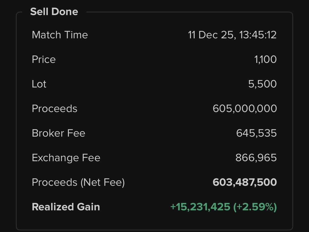Image resolution: width=309 pixels, height=232 pixels.
Task: Click the border line right of Sell Done
Action: coord(185,12)
